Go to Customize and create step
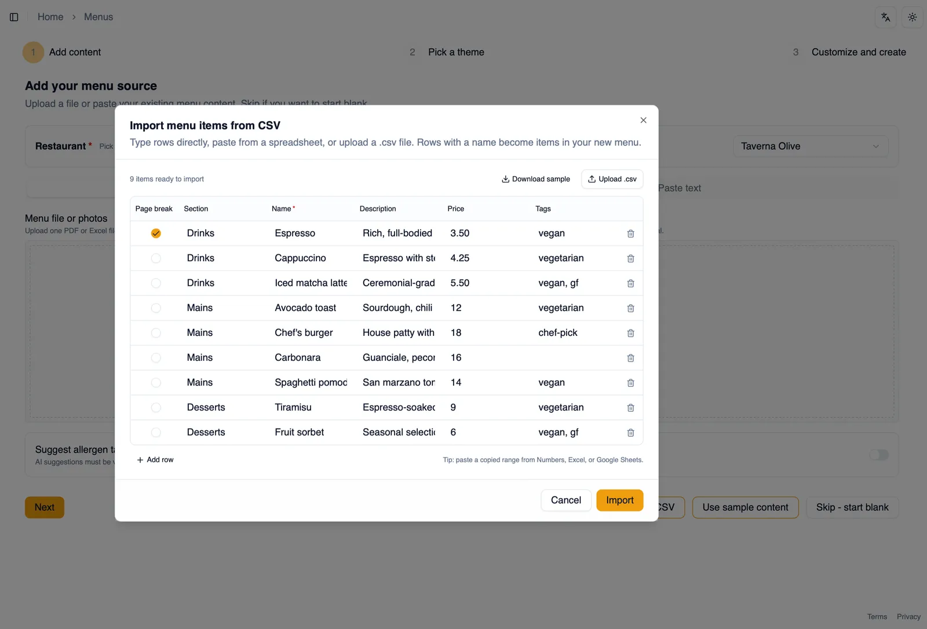927x629 pixels. 849,52
